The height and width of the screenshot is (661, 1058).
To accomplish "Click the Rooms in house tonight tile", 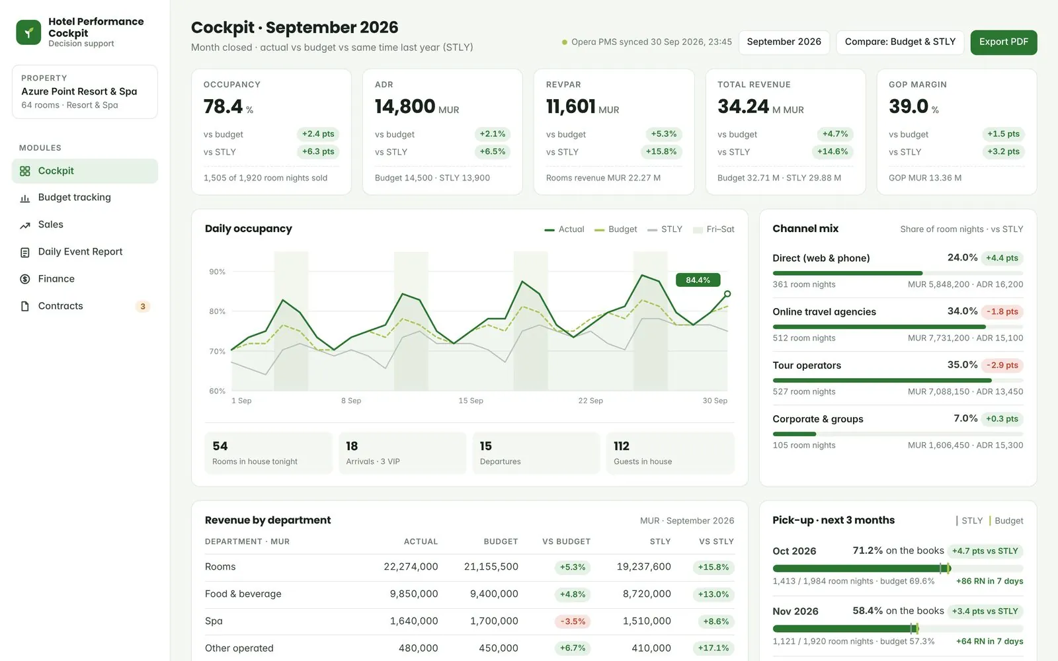I will pos(268,453).
